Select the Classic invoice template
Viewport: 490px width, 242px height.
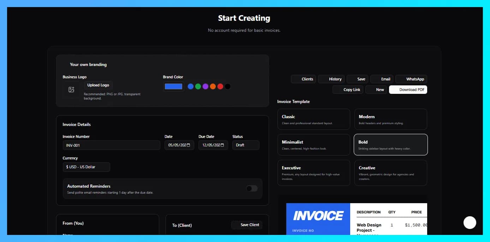point(313,119)
